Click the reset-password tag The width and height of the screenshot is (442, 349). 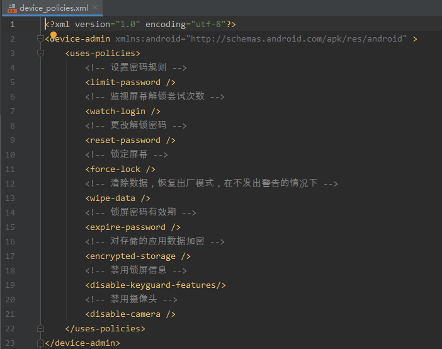click(130, 140)
